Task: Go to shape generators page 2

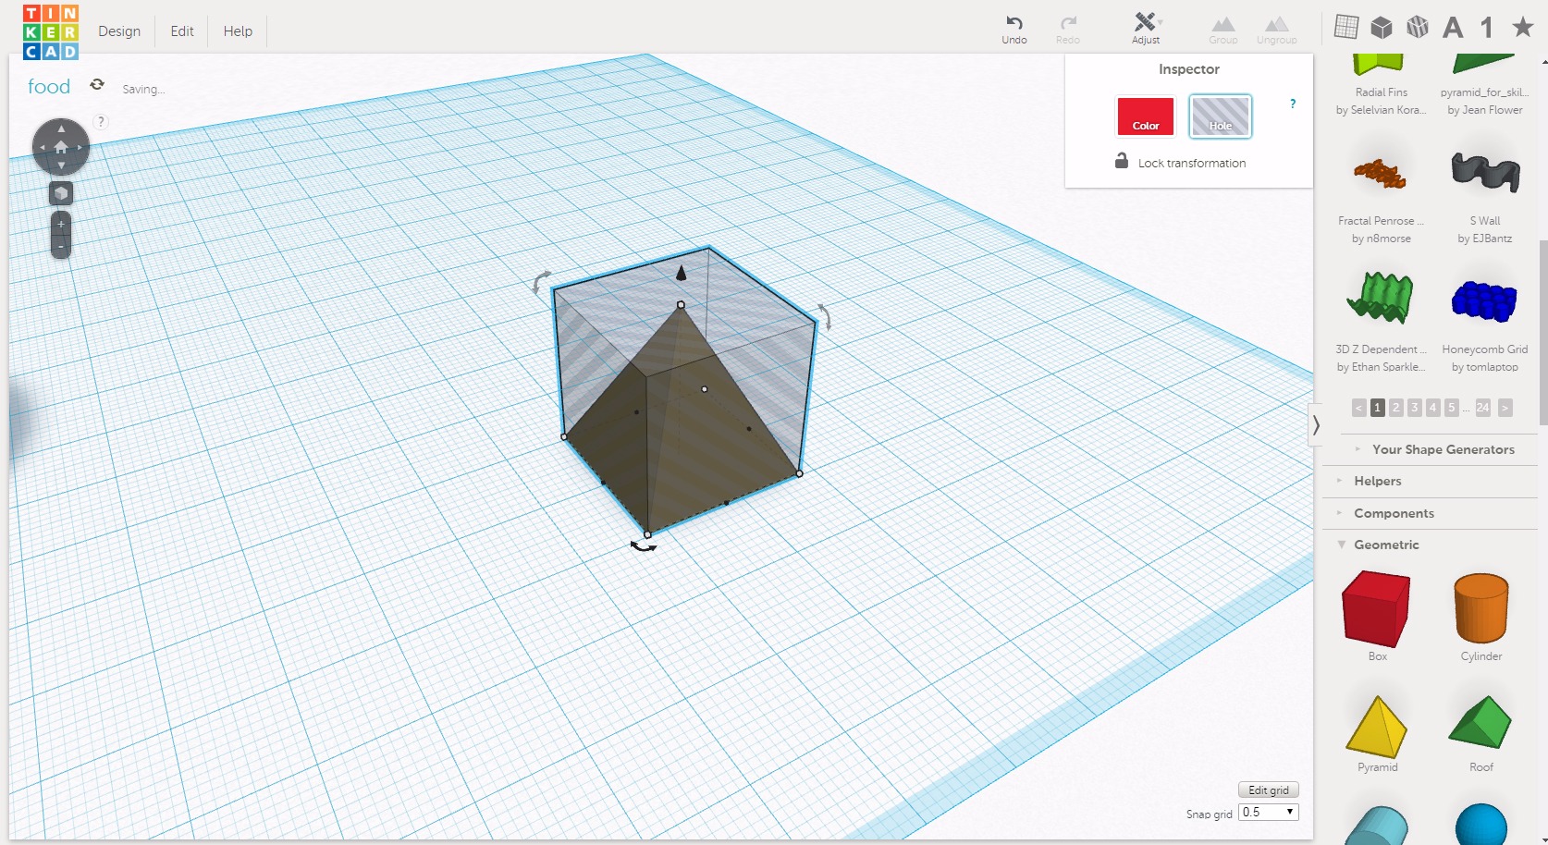Action: (x=1396, y=408)
